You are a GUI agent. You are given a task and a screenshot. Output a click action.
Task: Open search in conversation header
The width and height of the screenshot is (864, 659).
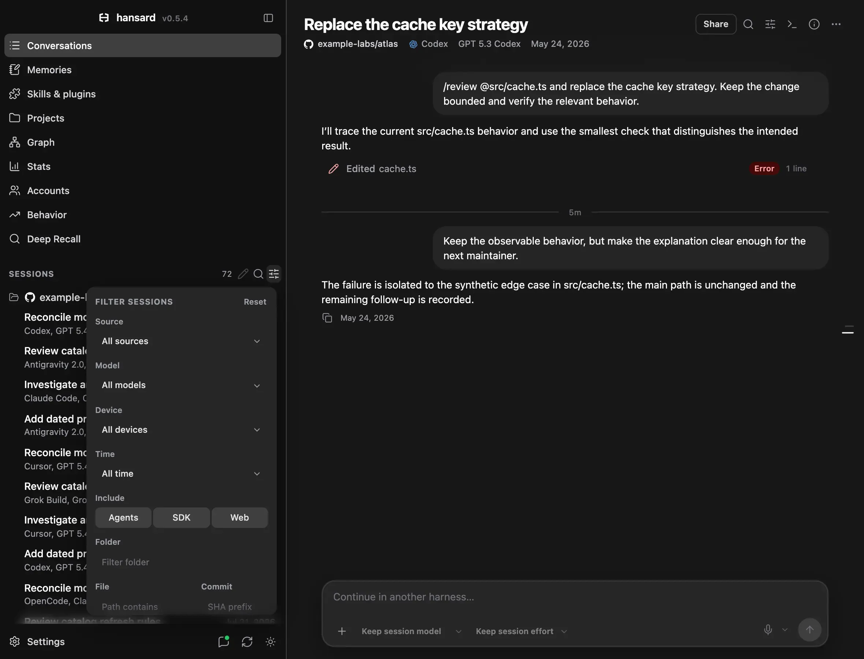[x=748, y=24]
